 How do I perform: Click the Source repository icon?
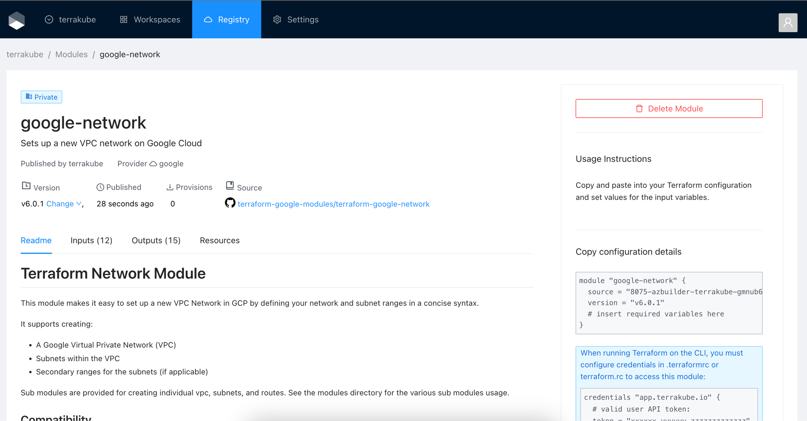pos(230,185)
